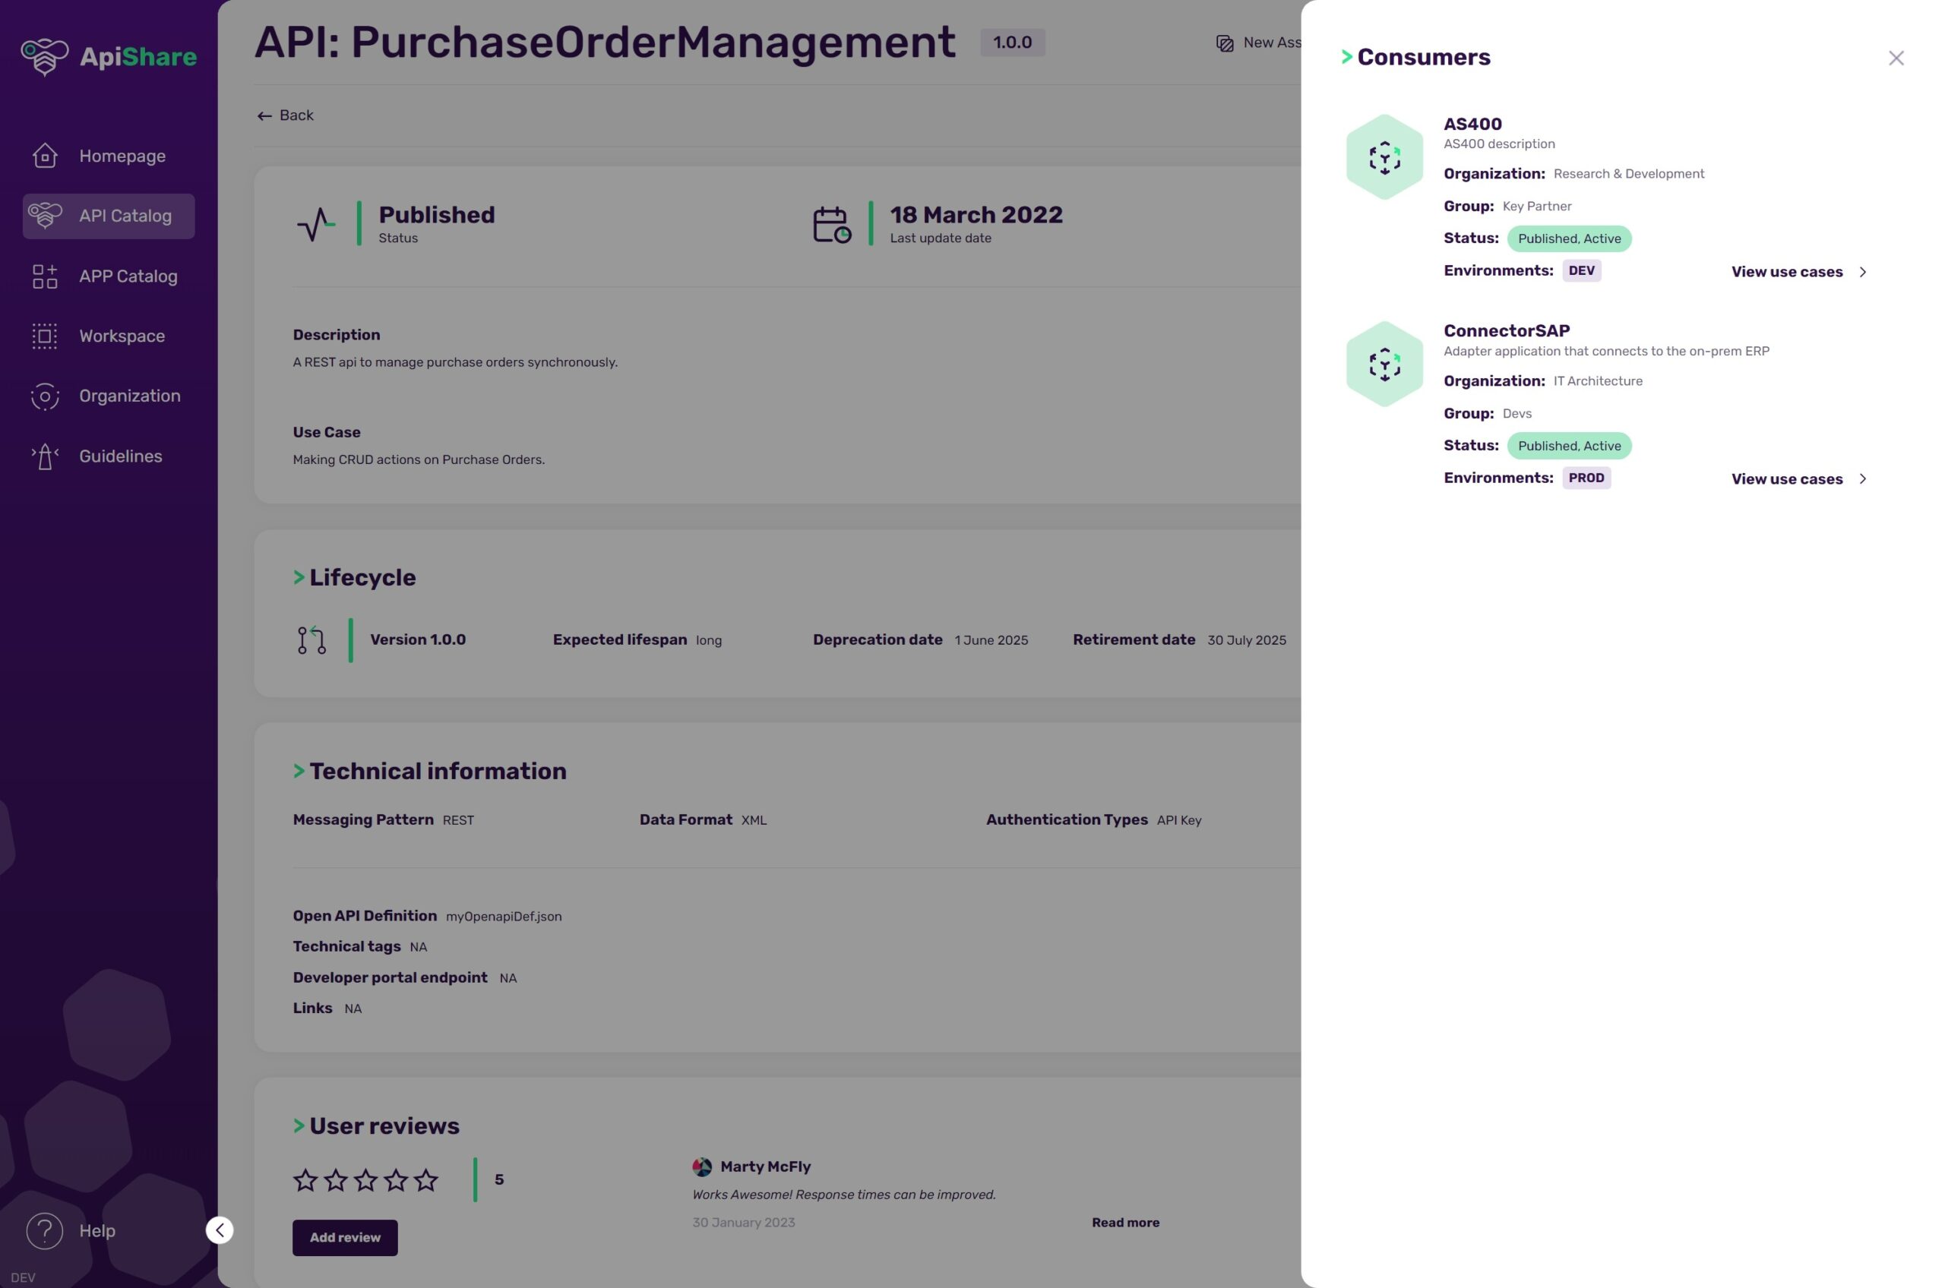Expand View use cases for AS400
The height and width of the screenshot is (1288, 1945).
click(x=1797, y=272)
